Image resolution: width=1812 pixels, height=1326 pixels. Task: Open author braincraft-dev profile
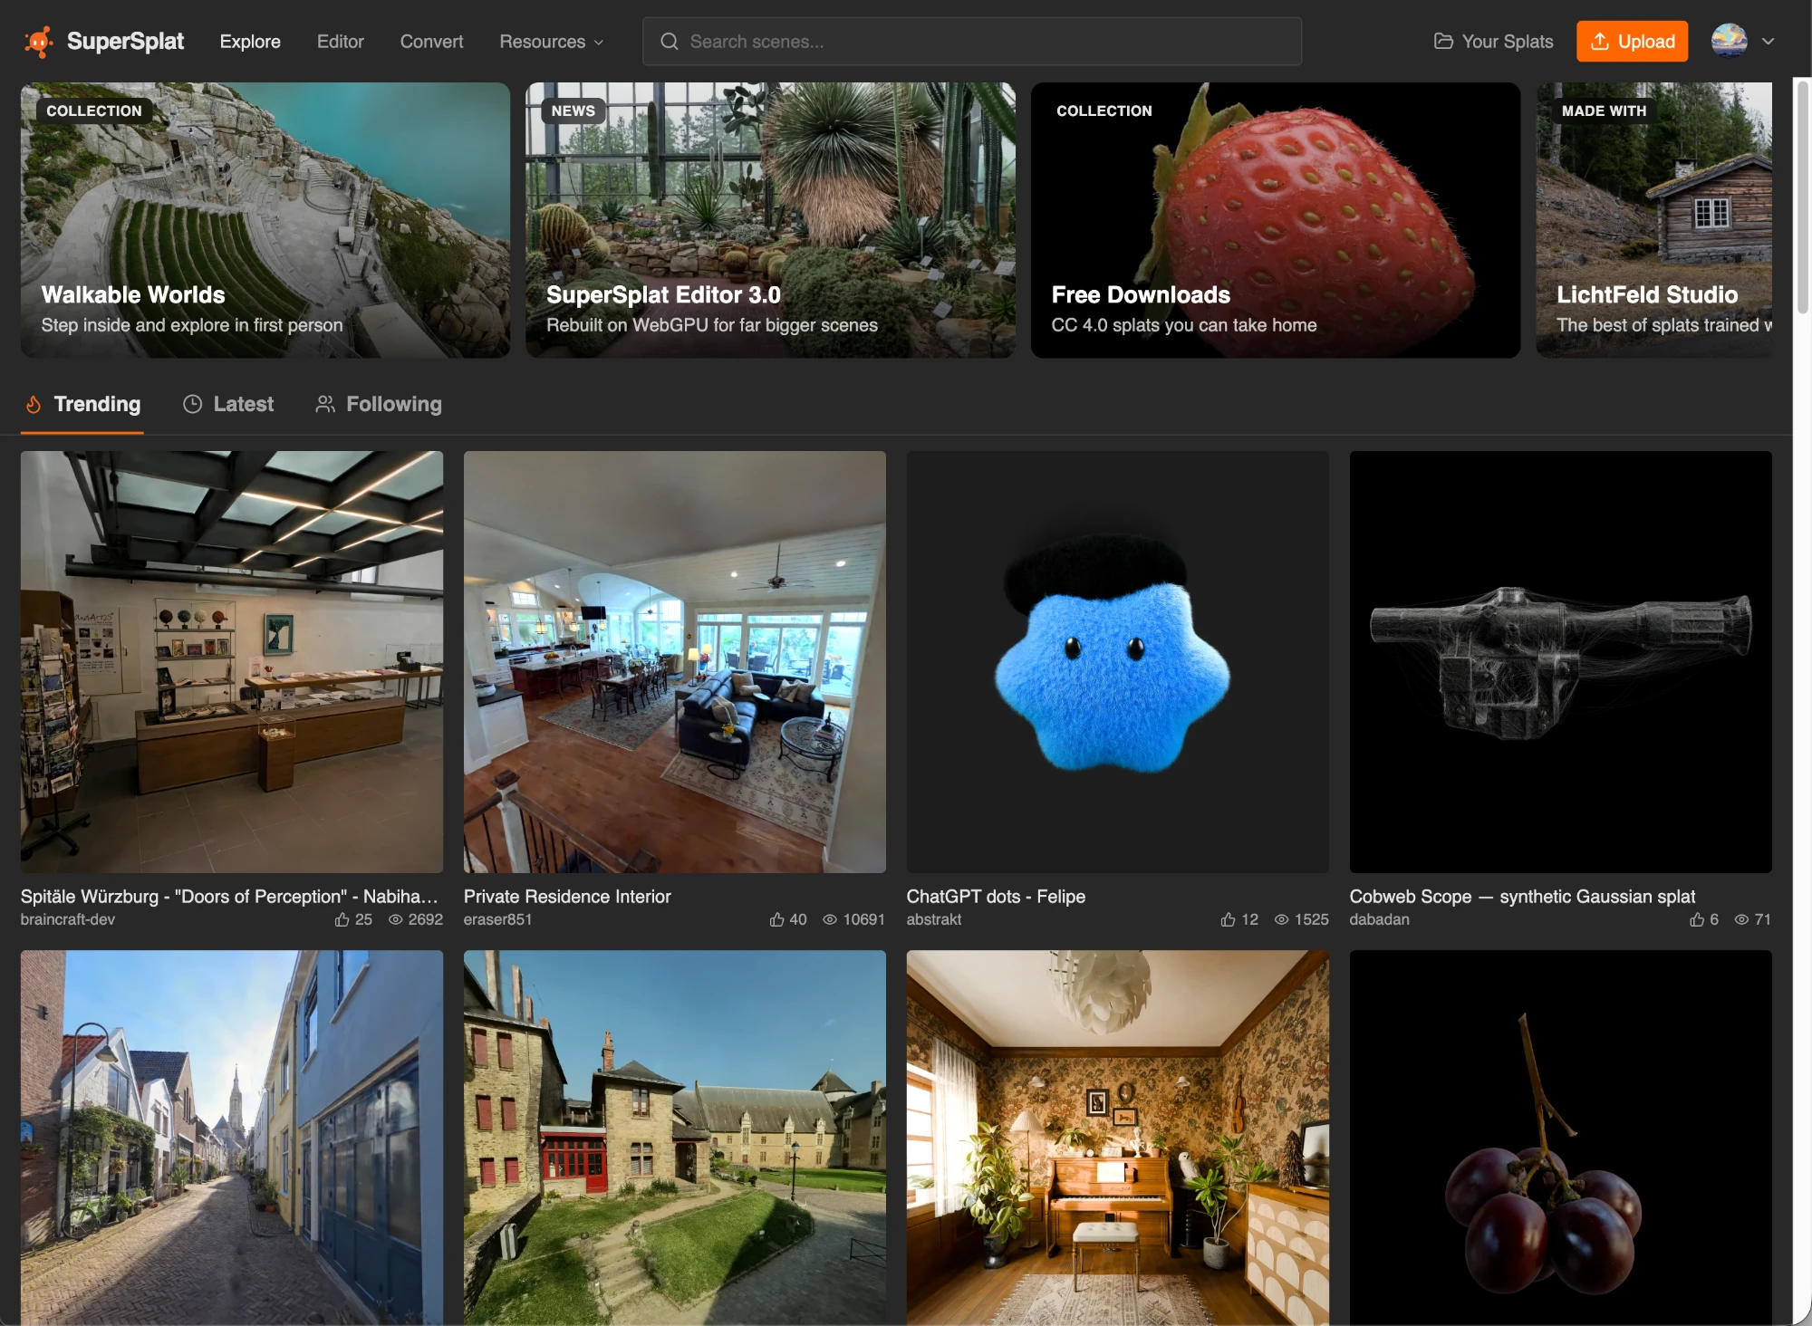[68, 920]
